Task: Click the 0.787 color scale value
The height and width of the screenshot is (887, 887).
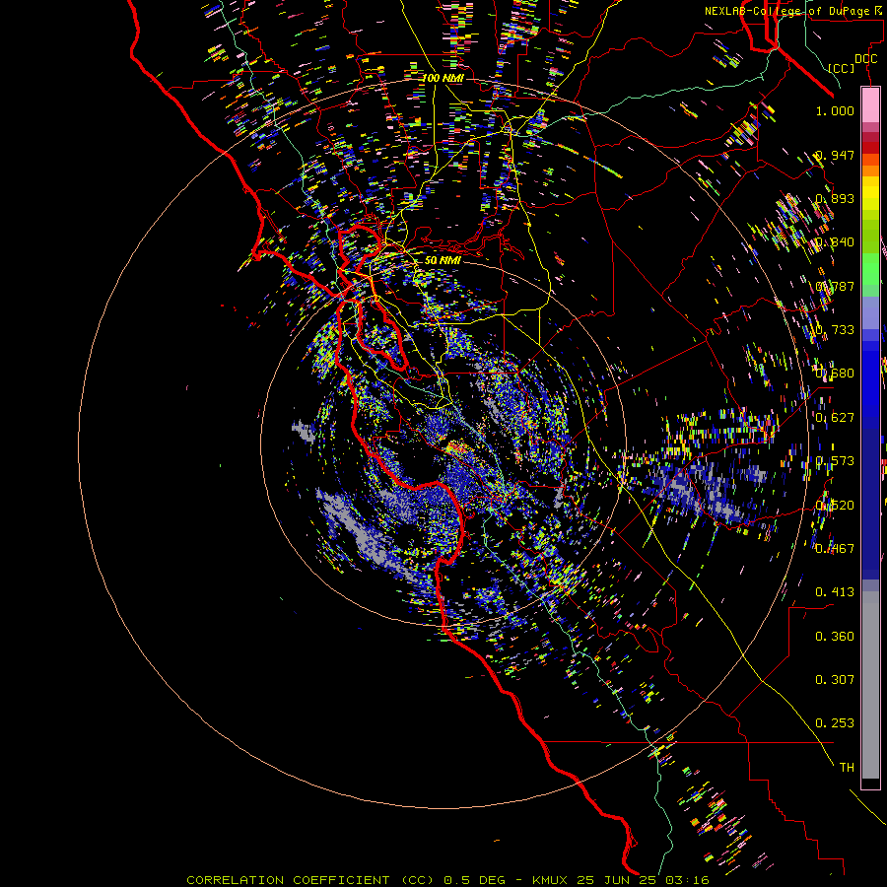Action: [835, 286]
